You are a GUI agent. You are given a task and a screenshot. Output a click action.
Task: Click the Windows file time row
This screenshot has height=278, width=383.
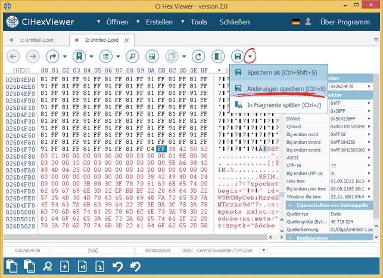click(329, 197)
